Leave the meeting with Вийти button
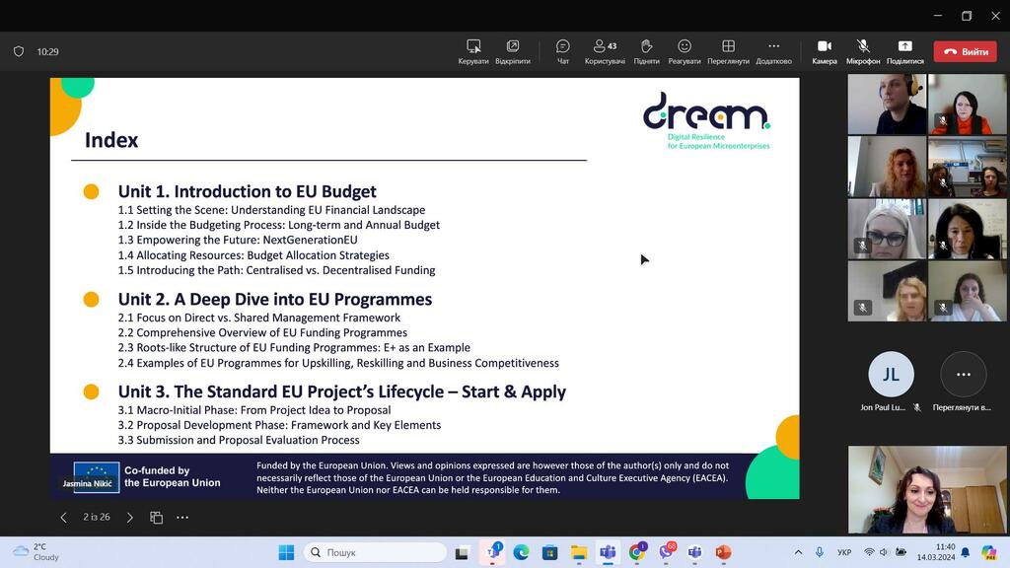 click(x=966, y=51)
